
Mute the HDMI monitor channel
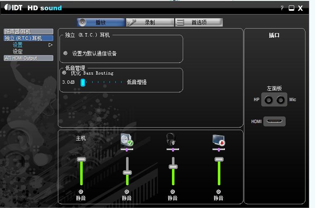(218, 191)
